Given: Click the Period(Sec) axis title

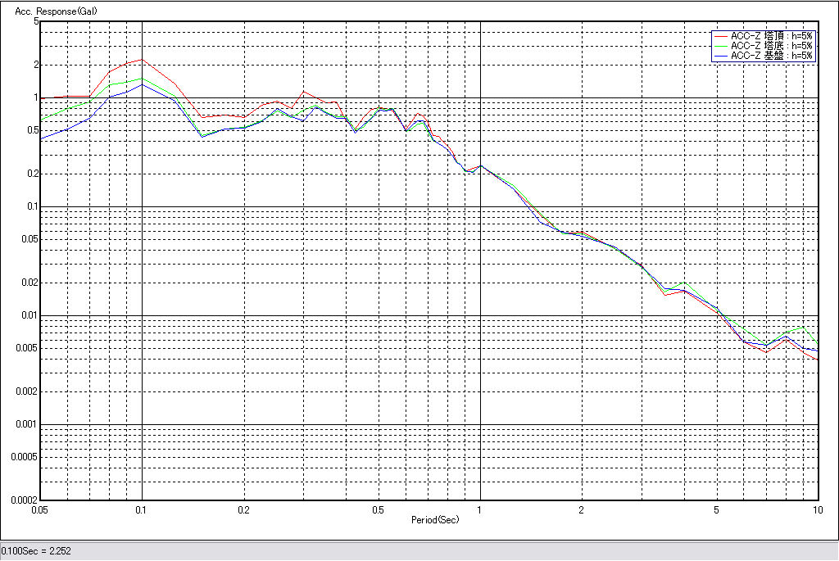Looking at the screenshot, I should pos(434,520).
